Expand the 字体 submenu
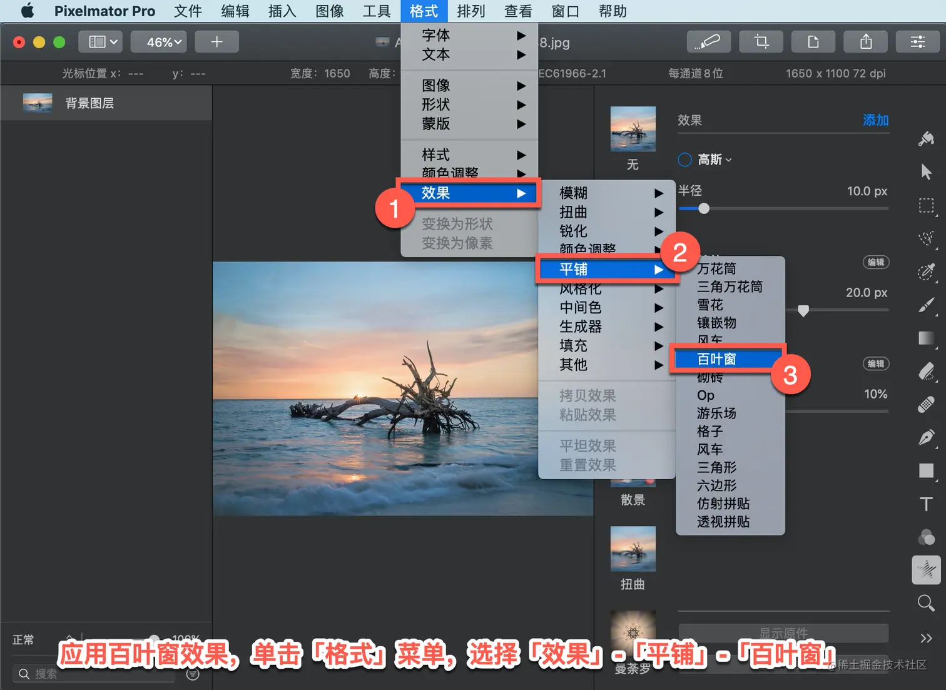 (469, 35)
